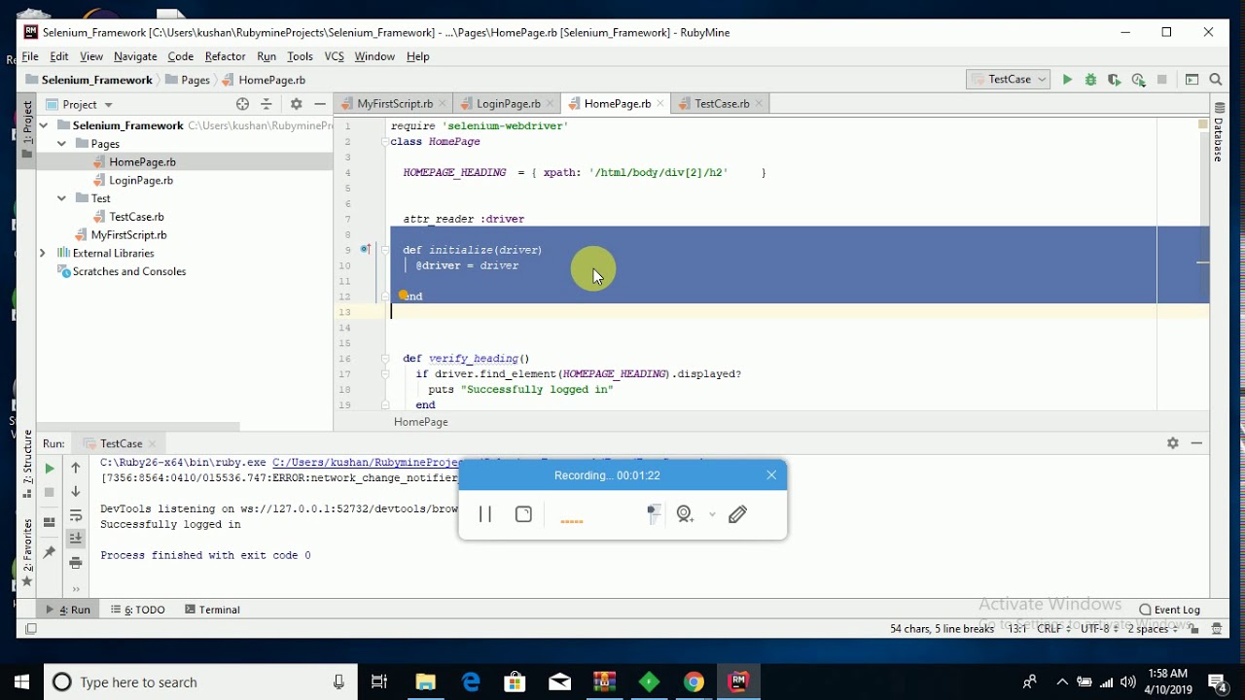The height and width of the screenshot is (700, 1245).
Task: Open Project panel settings gear
Action: pos(296,104)
